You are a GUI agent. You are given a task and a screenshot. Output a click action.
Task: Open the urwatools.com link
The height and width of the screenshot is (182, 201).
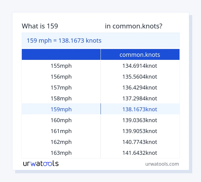pyautogui.click(x=162, y=164)
